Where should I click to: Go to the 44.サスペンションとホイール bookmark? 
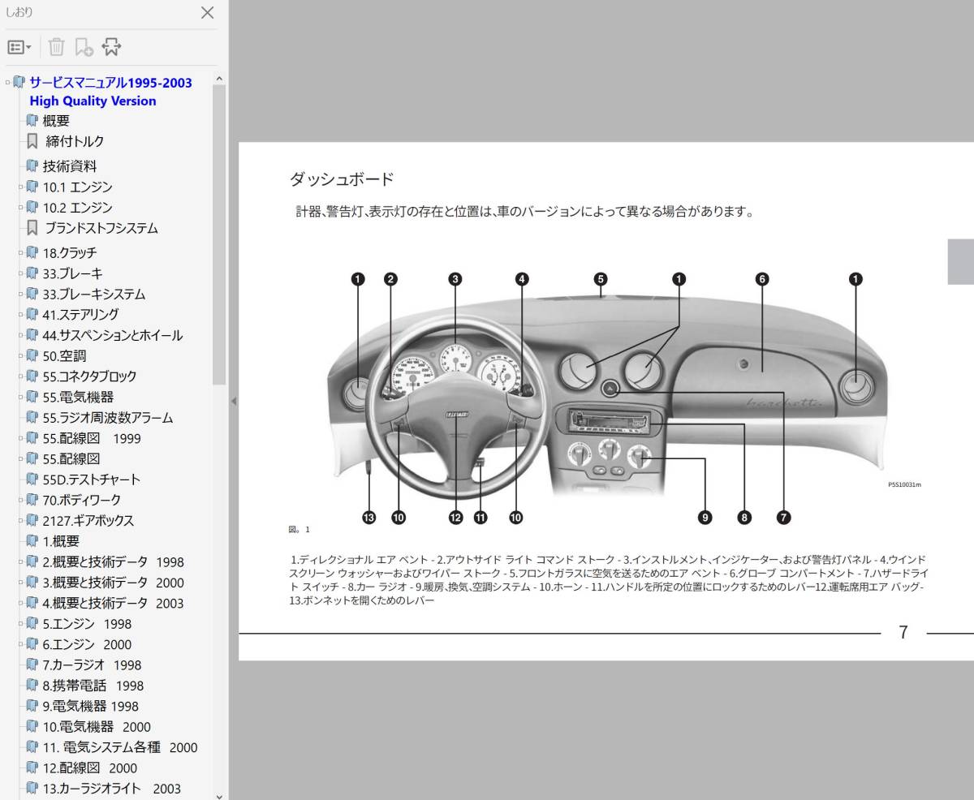tap(113, 335)
